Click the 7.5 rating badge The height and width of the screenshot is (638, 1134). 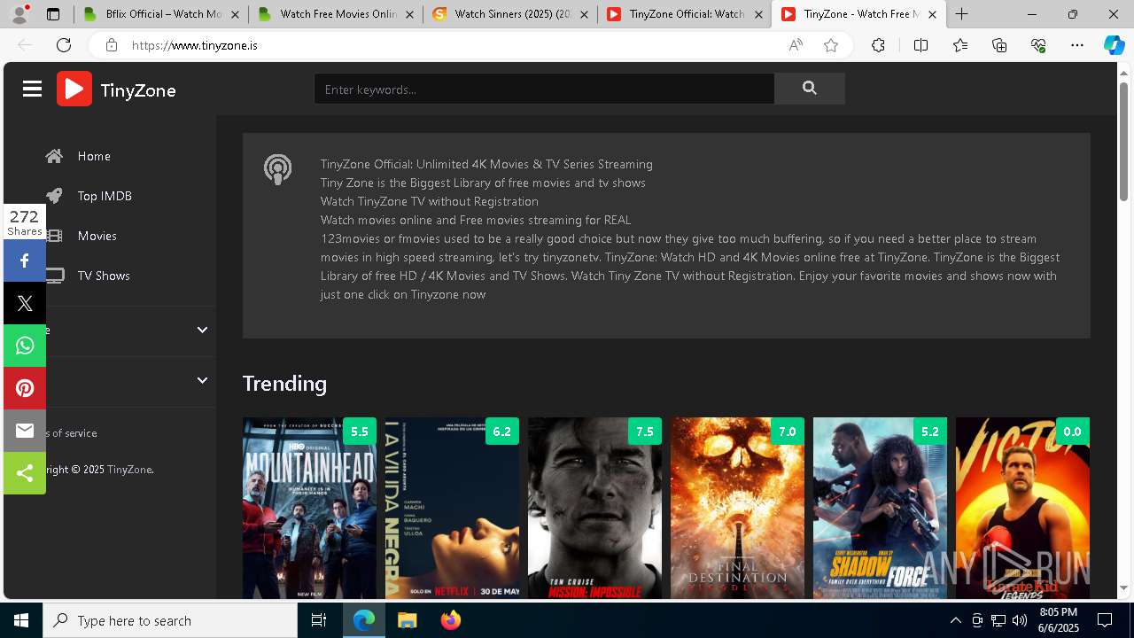tap(644, 432)
